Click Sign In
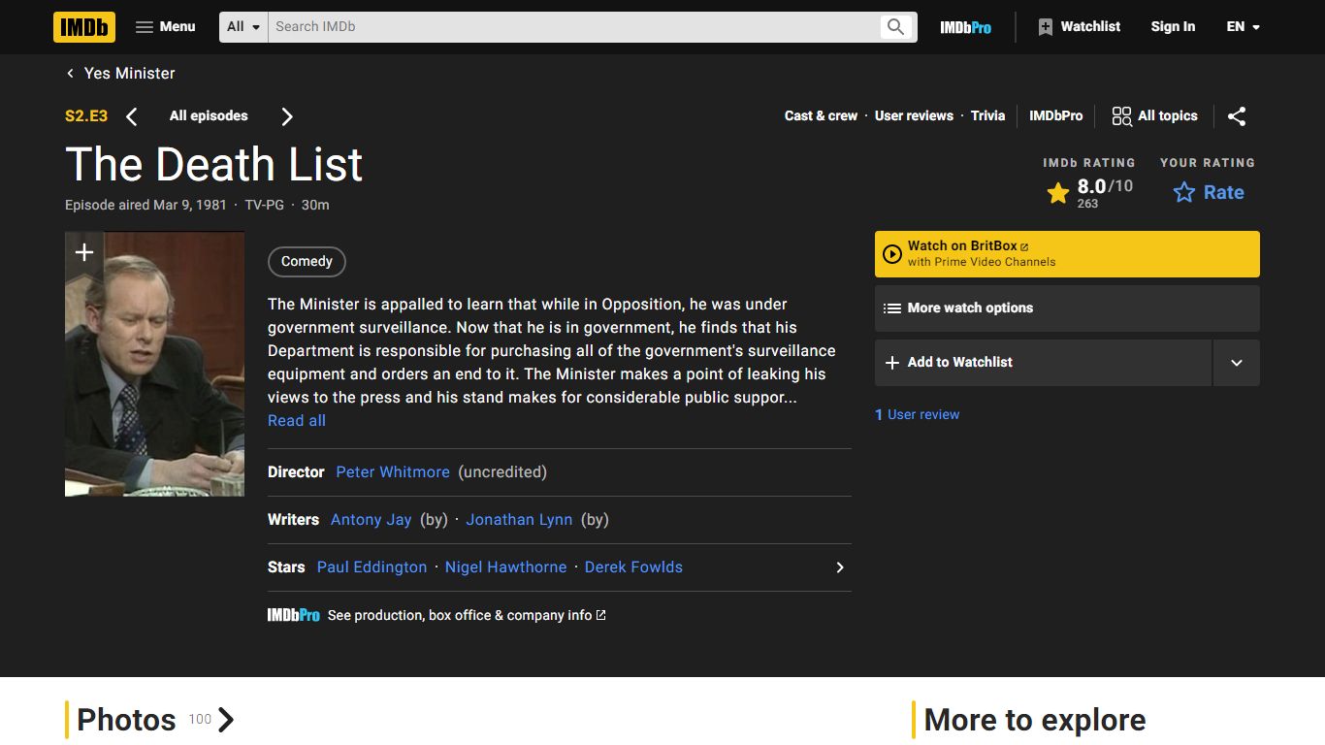The width and height of the screenshot is (1325, 745). [1173, 27]
